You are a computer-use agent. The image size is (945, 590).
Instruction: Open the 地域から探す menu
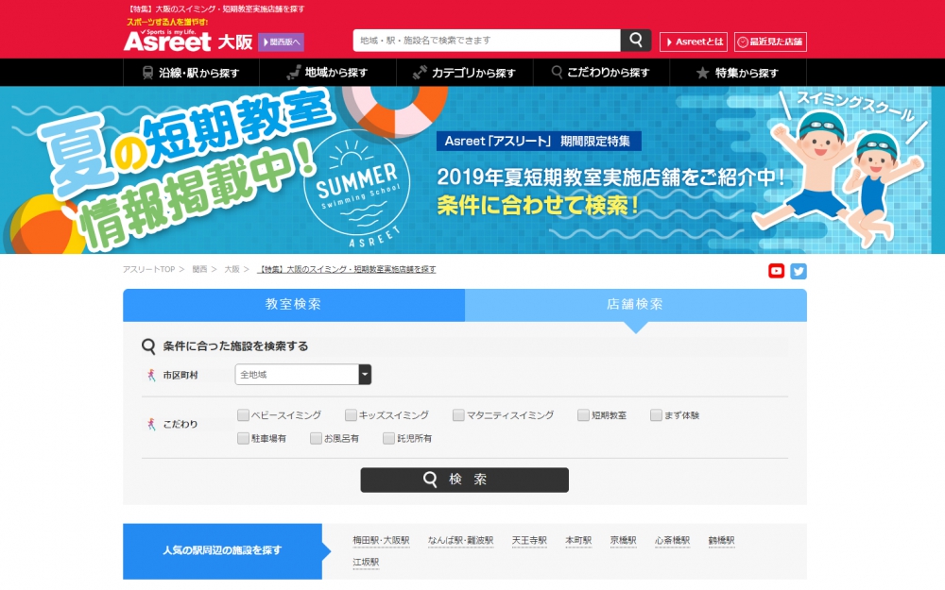coord(328,73)
